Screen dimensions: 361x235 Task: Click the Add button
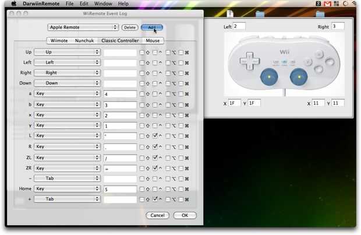click(152, 27)
